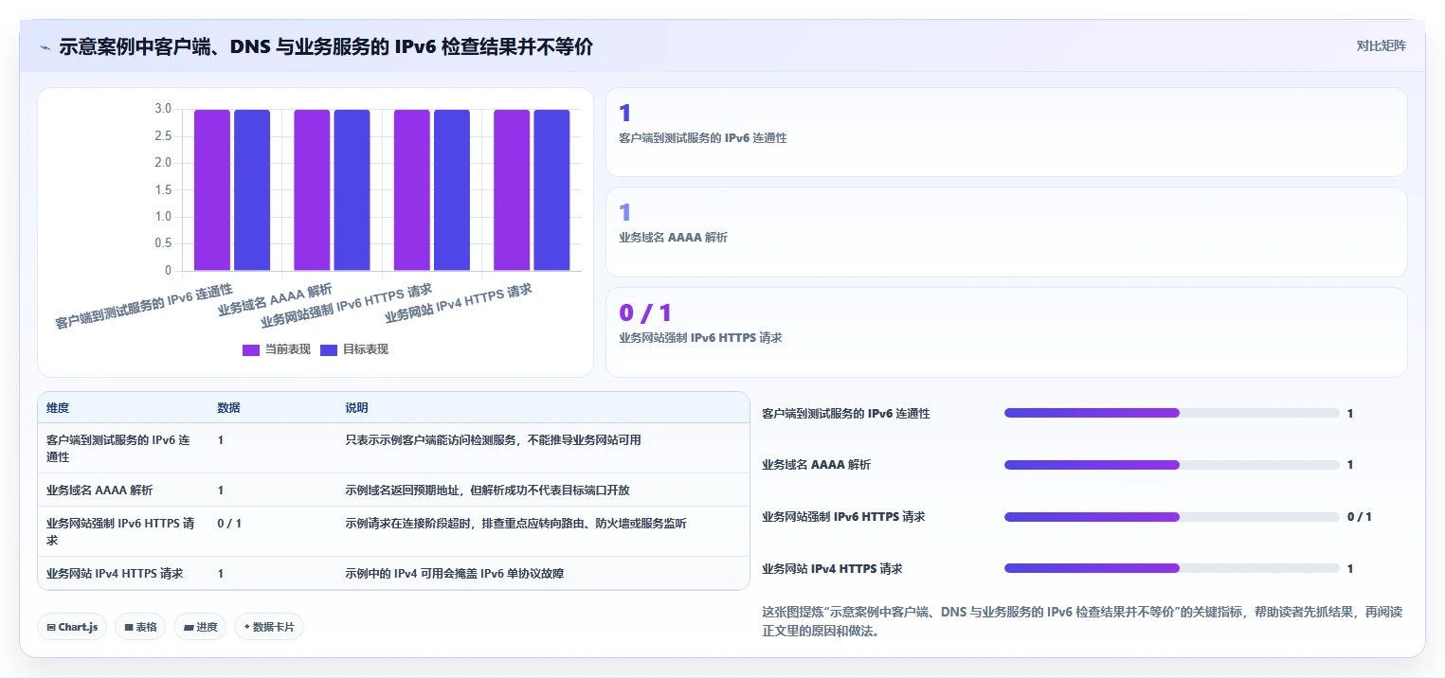1445x678 pixels.
Task: Open the stat card 客户端到测试服务的 IPv6 连通性
Action: pos(1006,133)
